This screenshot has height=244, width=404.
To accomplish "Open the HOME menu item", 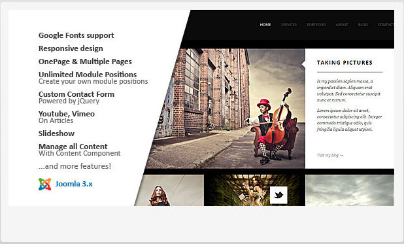I will tap(265, 25).
